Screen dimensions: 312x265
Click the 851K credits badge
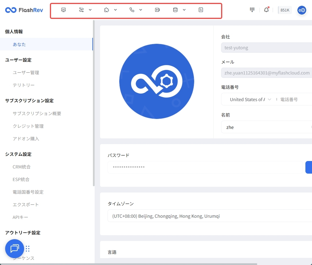tap(285, 10)
